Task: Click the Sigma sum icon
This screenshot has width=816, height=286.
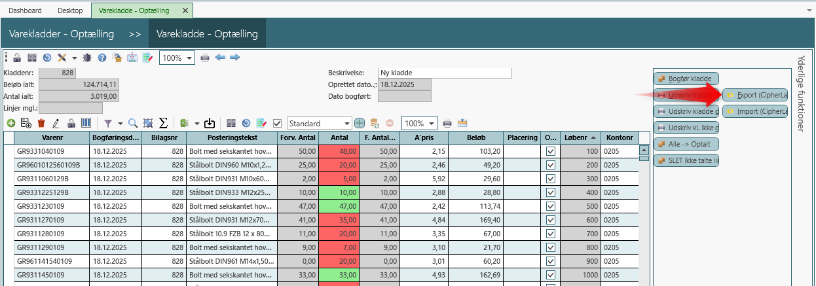Action: 163,123
